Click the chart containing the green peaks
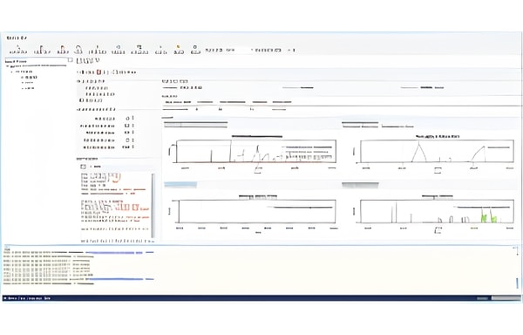This screenshot has width=523, height=335. [437, 211]
